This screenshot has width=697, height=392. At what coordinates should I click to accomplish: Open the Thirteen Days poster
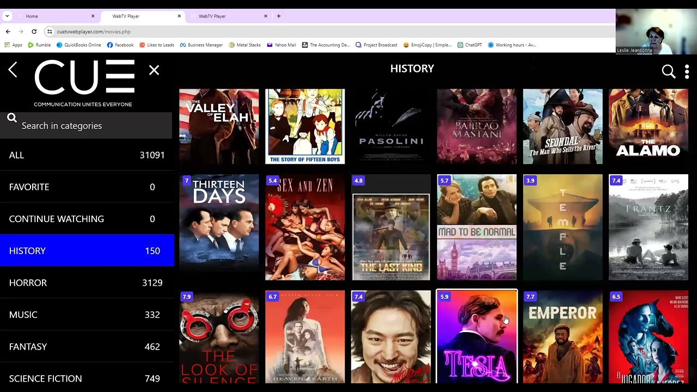[x=219, y=227]
